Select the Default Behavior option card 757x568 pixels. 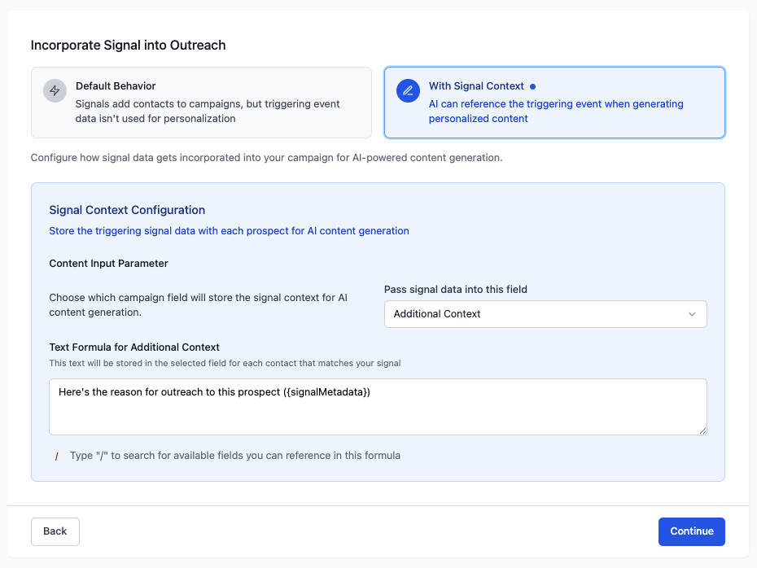201,103
